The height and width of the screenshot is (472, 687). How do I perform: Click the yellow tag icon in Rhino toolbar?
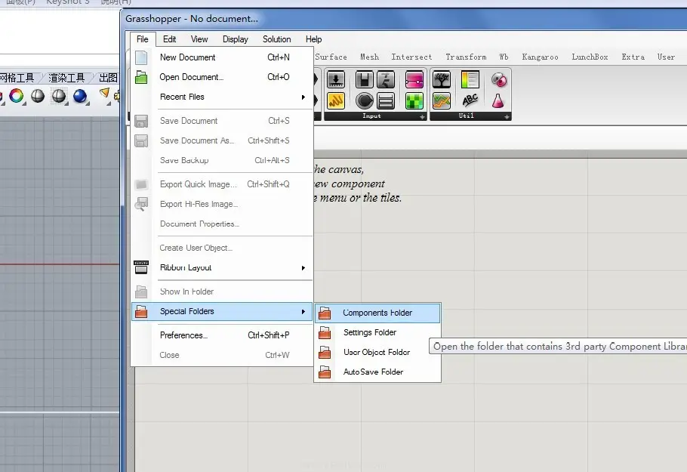[104, 94]
